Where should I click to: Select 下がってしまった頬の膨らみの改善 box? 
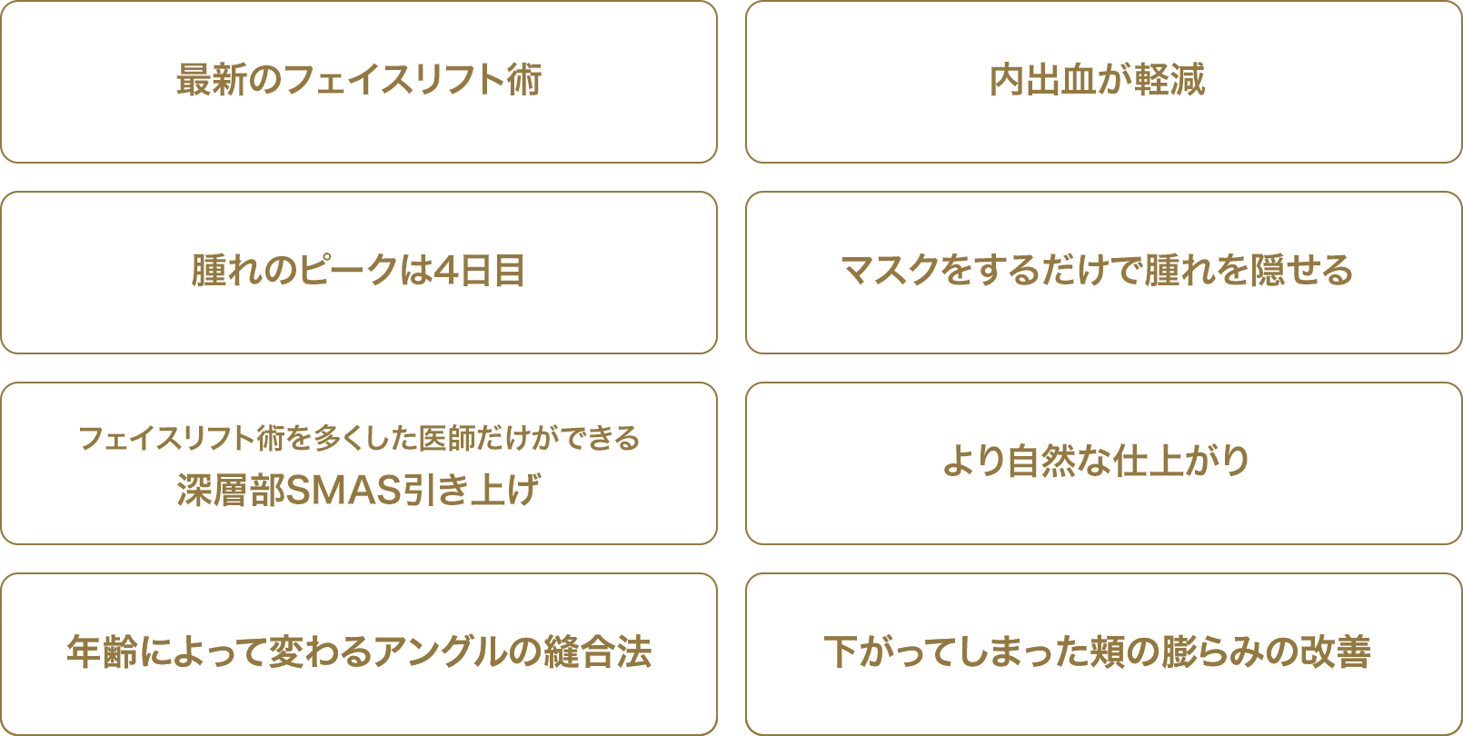pyautogui.click(x=1104, y=654)
